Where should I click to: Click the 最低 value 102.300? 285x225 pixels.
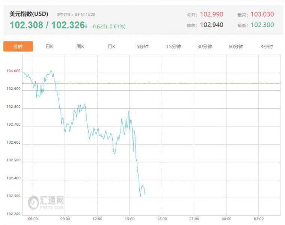(262, 25)
